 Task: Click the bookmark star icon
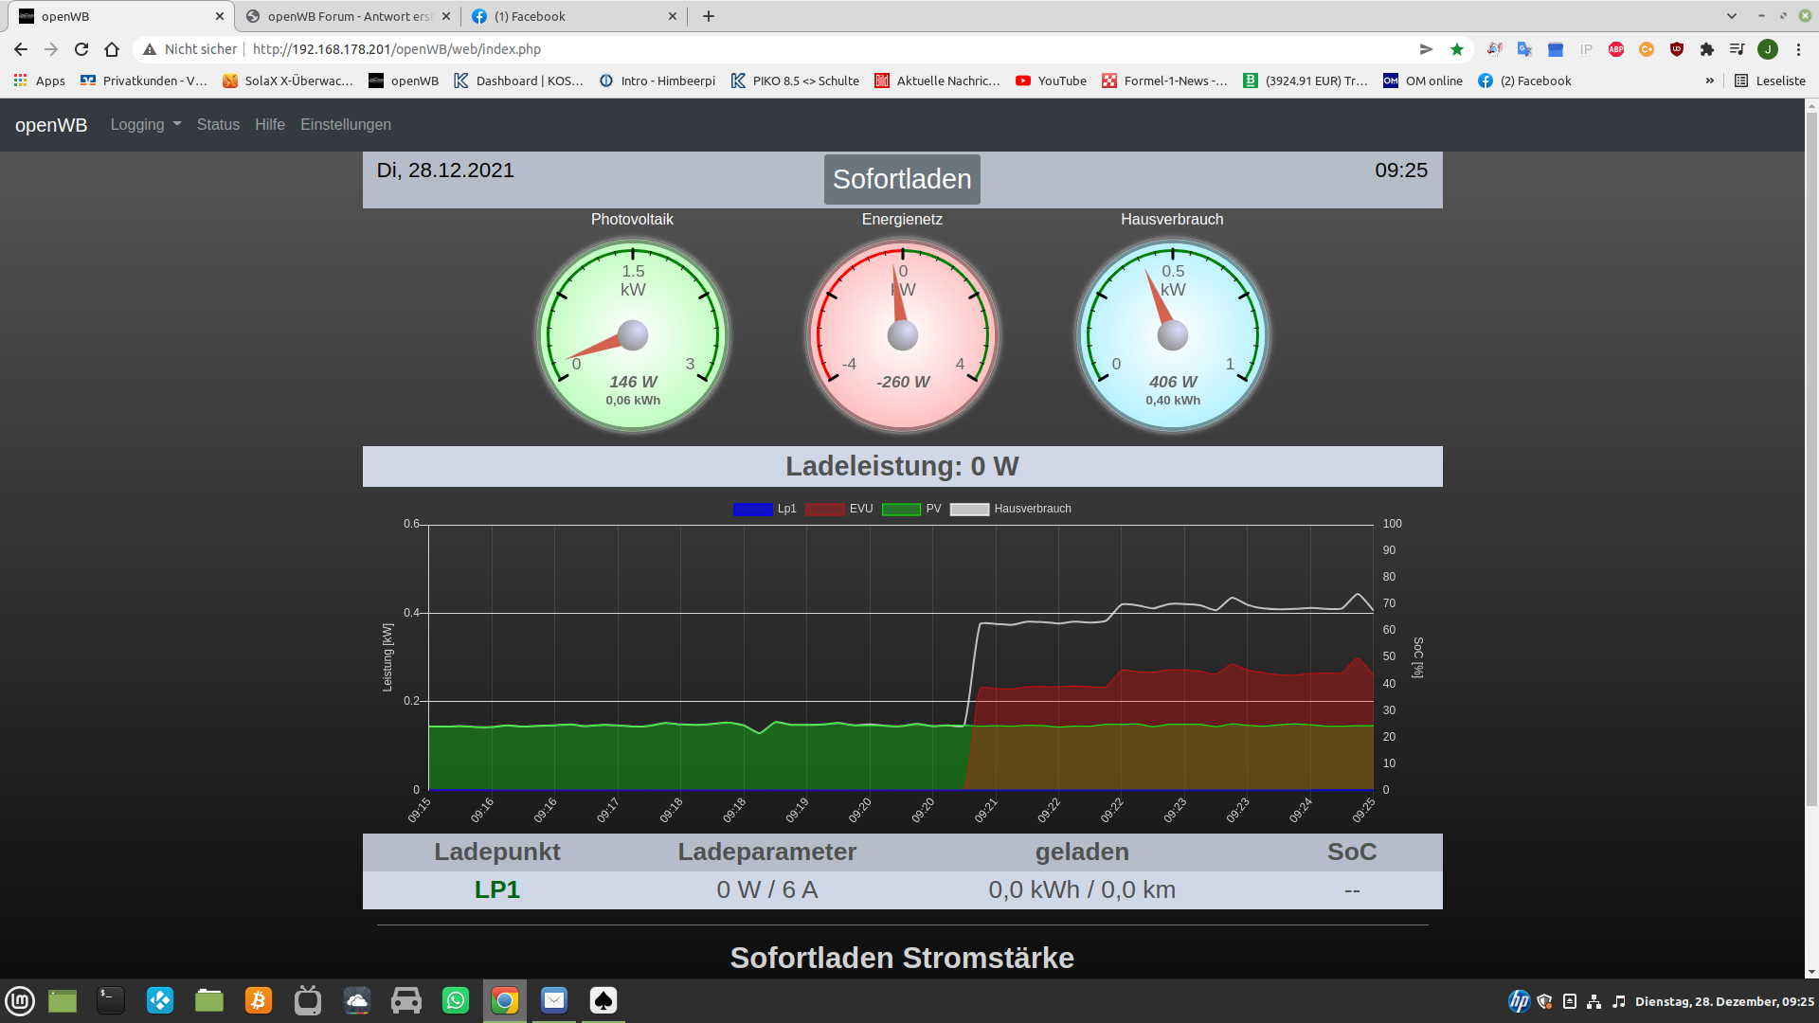point(1457,49)
